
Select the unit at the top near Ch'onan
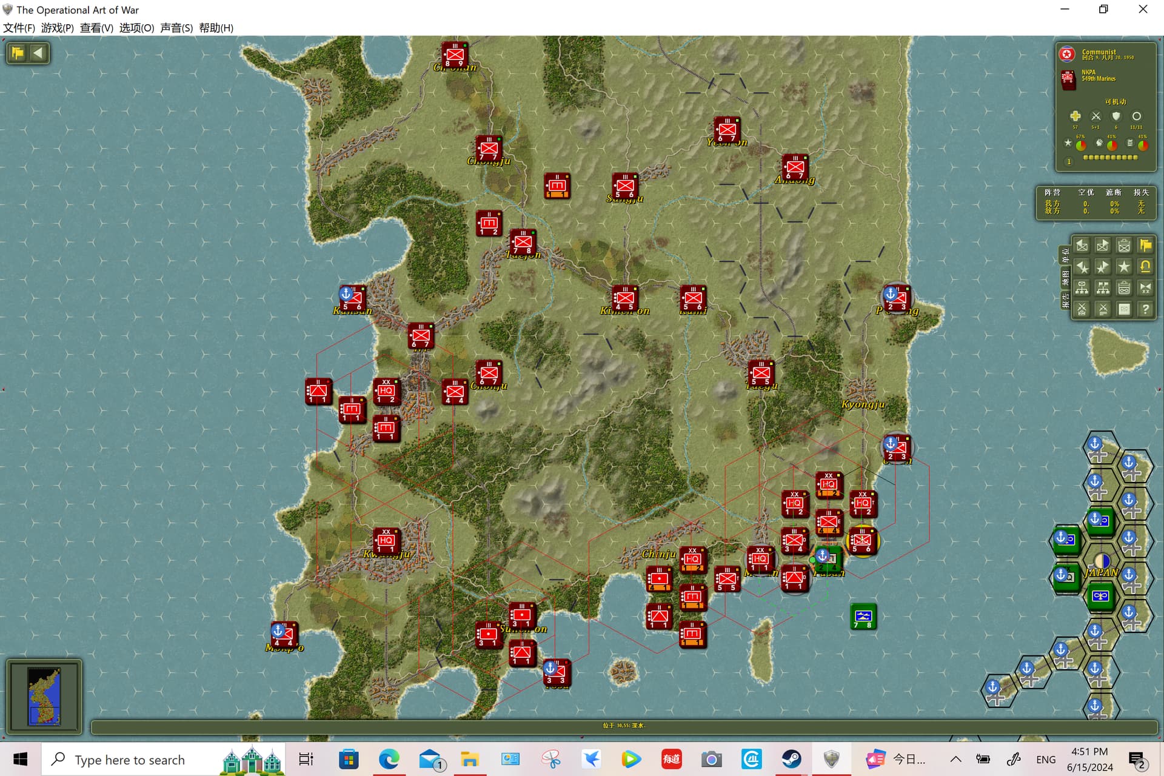coord(455,54)
